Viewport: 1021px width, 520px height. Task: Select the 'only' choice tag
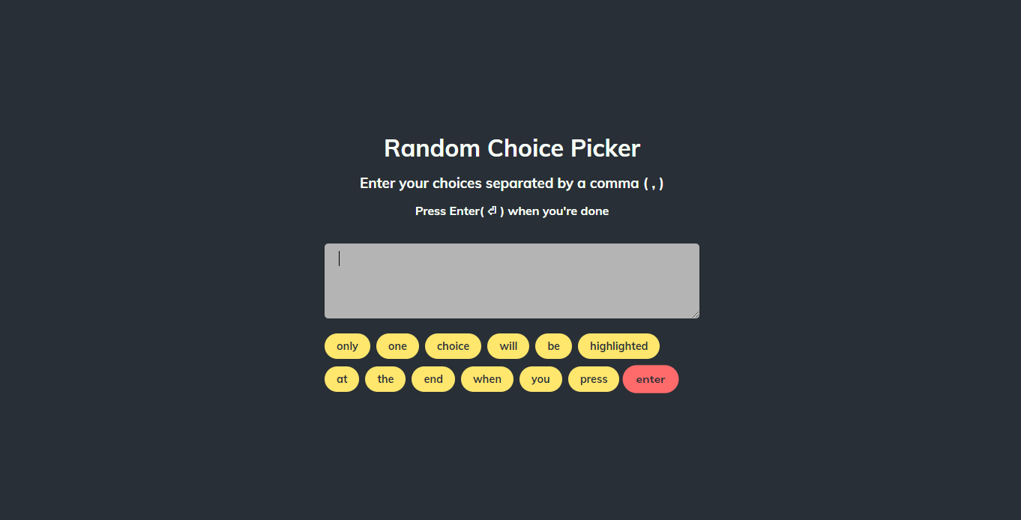(x=347, y=345)
